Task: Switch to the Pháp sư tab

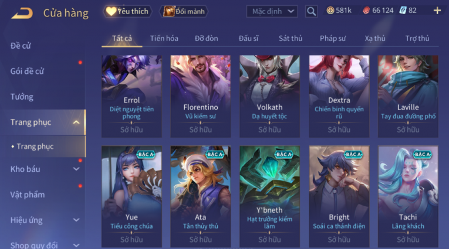Action: (333, 38)
